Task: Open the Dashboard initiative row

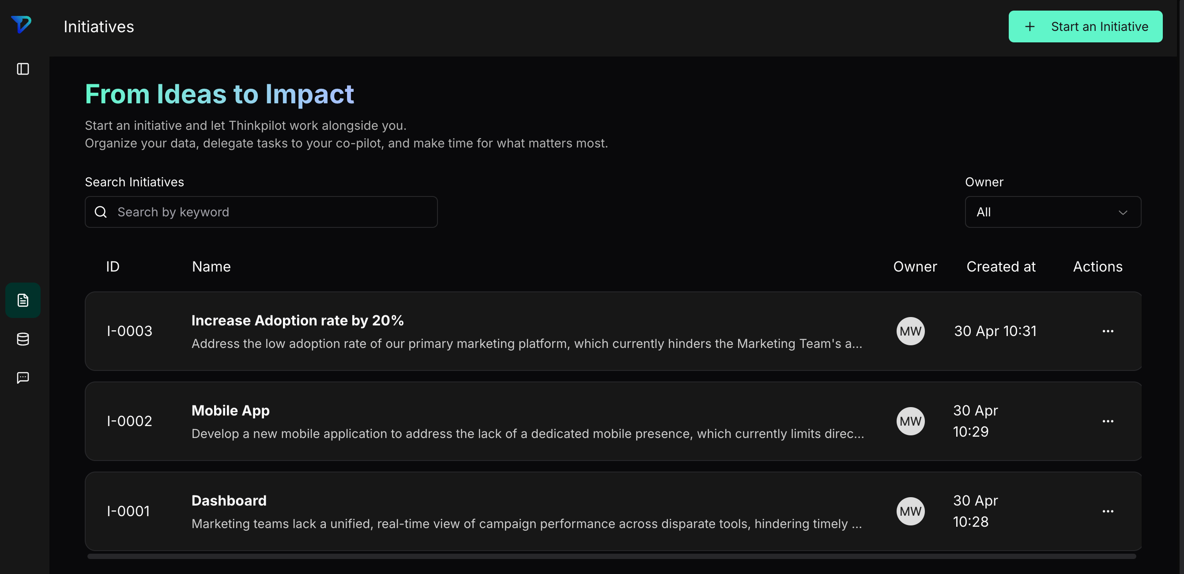Action: point(613,511)
